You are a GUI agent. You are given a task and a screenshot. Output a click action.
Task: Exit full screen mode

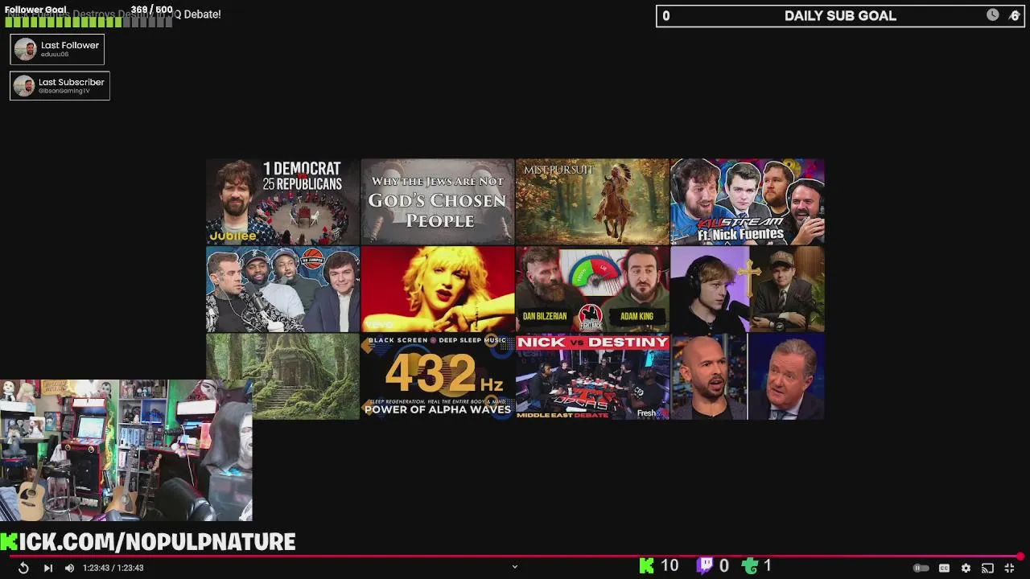1009,568
